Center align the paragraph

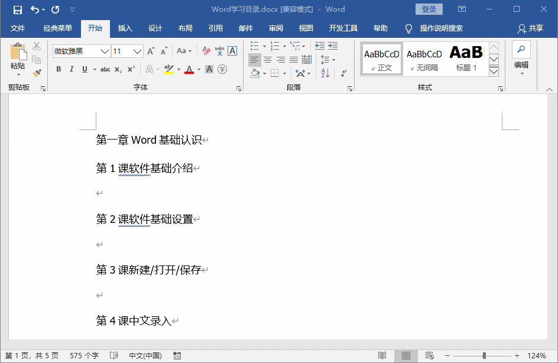[x=268, y=60]
